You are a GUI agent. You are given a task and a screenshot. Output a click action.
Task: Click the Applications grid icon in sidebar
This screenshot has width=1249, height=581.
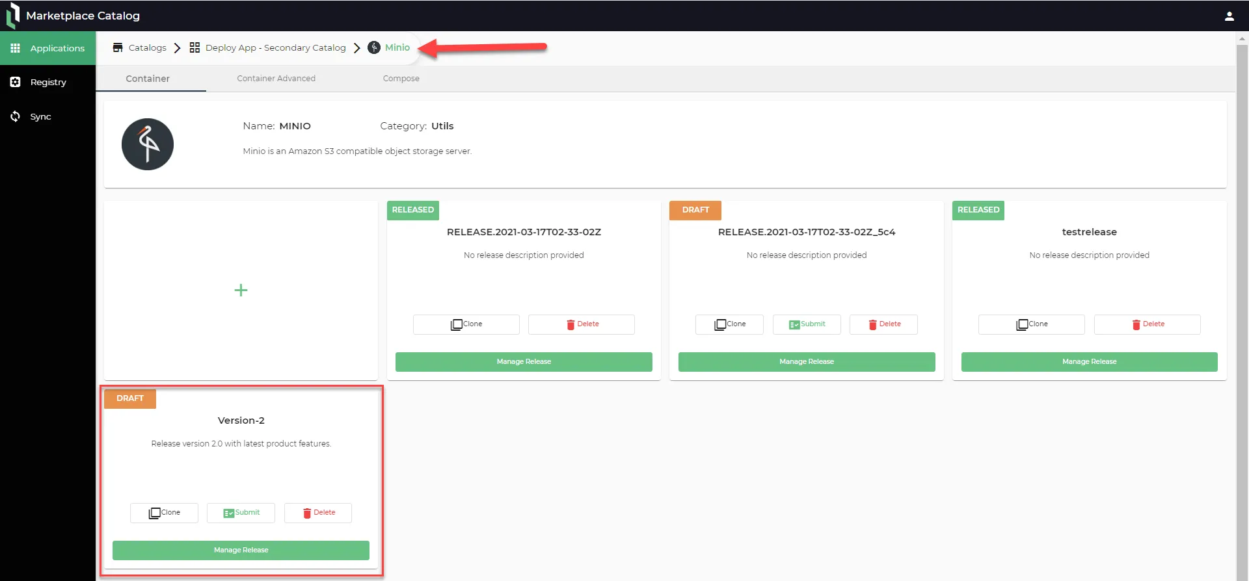[16, 48]
